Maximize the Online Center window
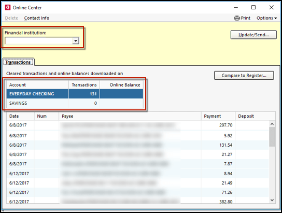This screenshot has height=213, width=282. (x=253, y=7)
